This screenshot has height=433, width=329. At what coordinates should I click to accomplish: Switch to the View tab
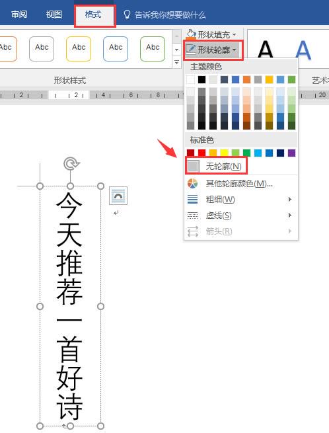pos(54,15)
